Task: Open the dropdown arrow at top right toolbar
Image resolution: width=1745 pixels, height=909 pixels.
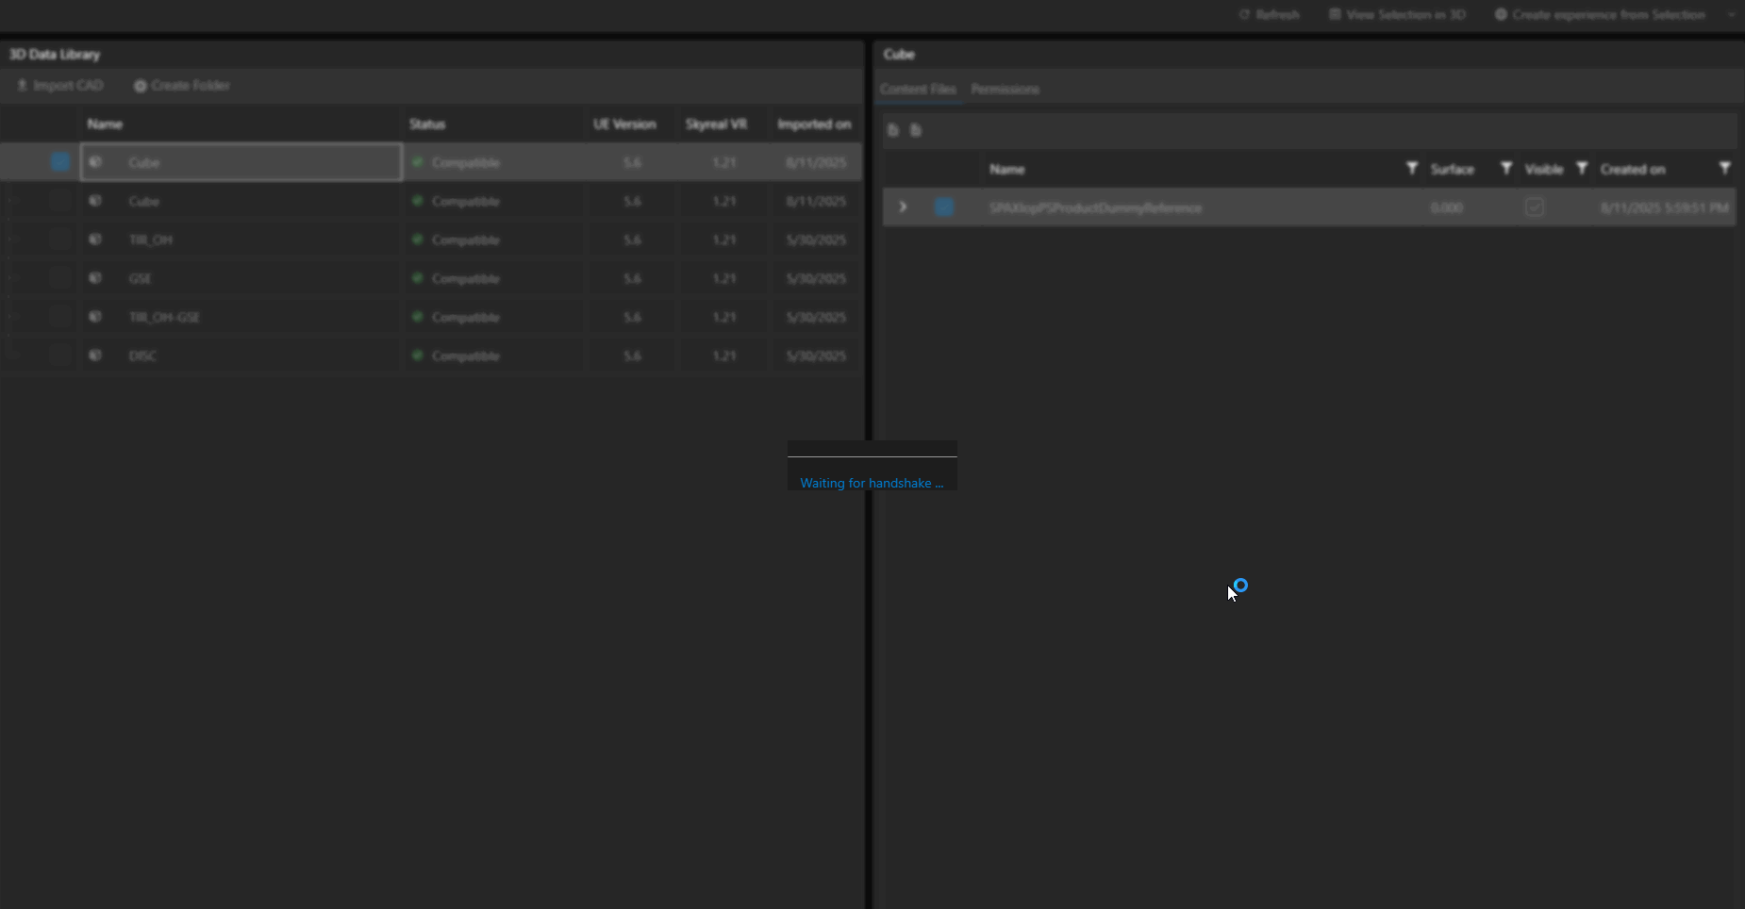Action: pos(1731,14)
